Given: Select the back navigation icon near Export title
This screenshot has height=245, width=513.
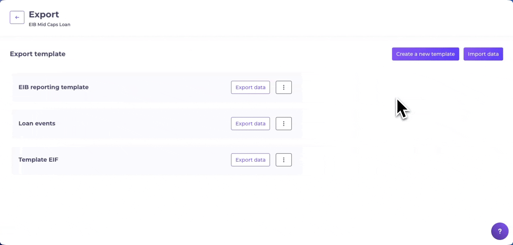Looking at the screenshot, I should click(x=17, y=17).
